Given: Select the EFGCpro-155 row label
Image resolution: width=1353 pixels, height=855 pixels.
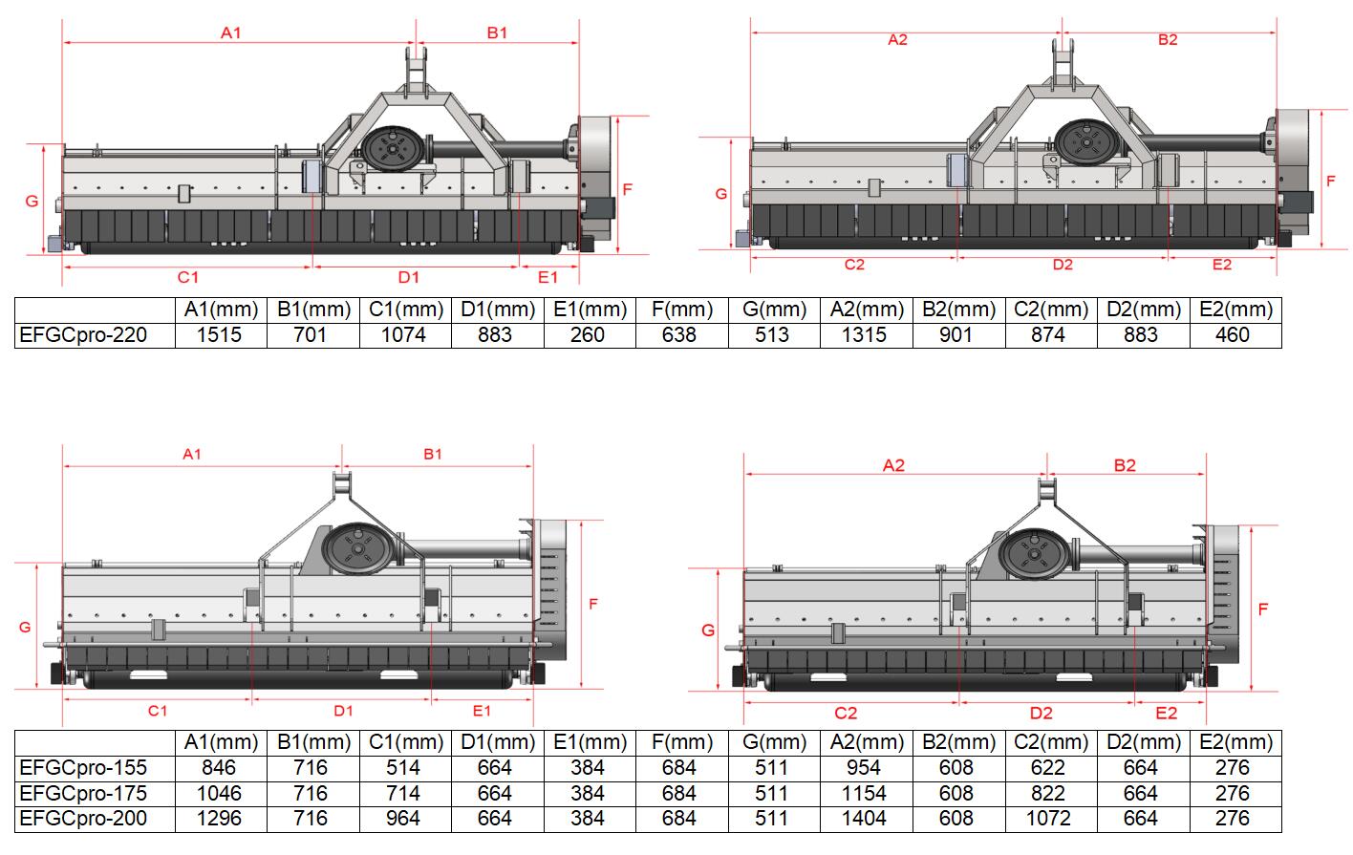Looking at the screenshot, I should 83,767.
